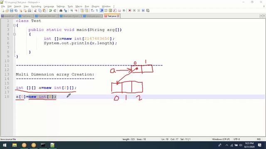
Task: Open the File menu
Action: point(3,7)
